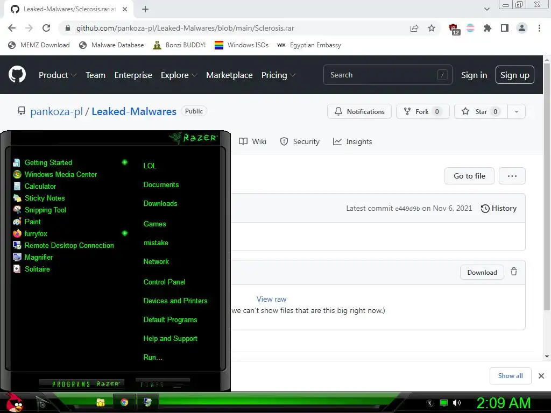
Task: Click Run... in the Start menu
Action: coord(152,358)
